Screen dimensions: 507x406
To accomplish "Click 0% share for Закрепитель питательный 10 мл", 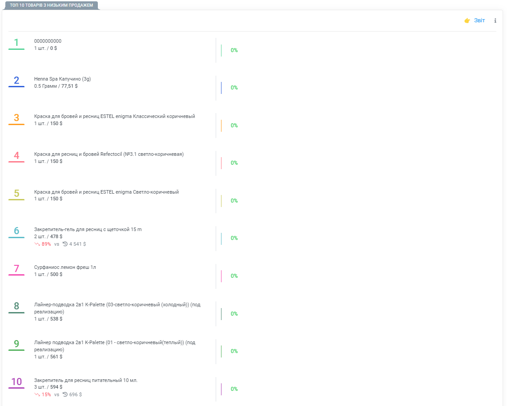I will (x=234, y=389).
